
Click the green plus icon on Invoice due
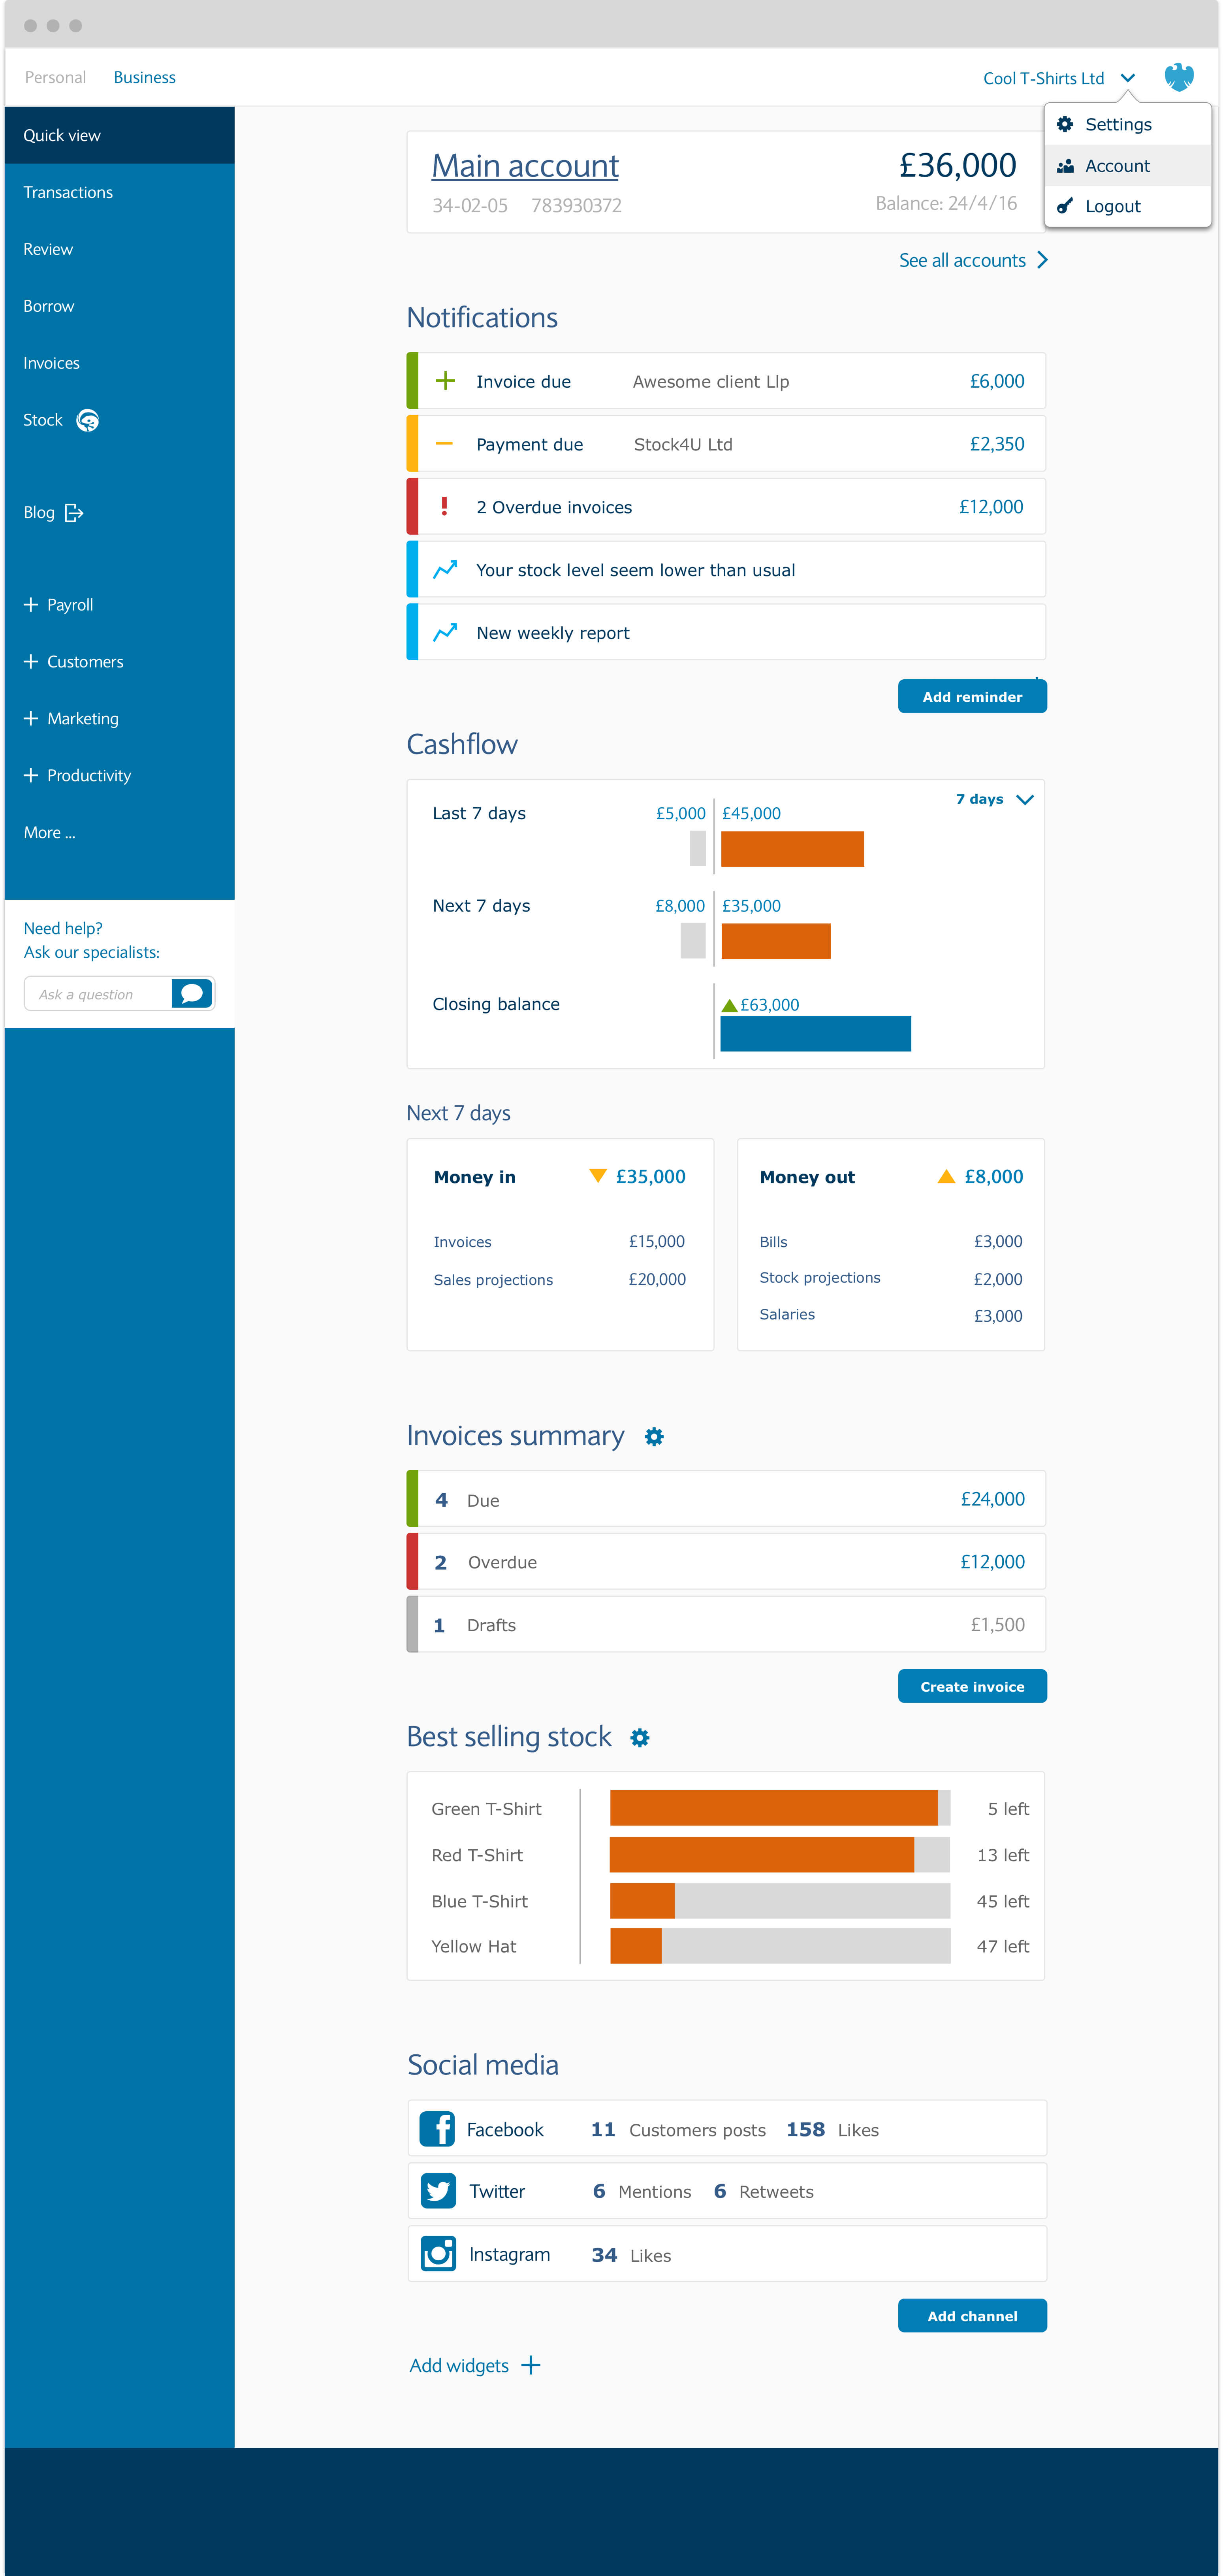pyautogui.click(x=445, y=381)
